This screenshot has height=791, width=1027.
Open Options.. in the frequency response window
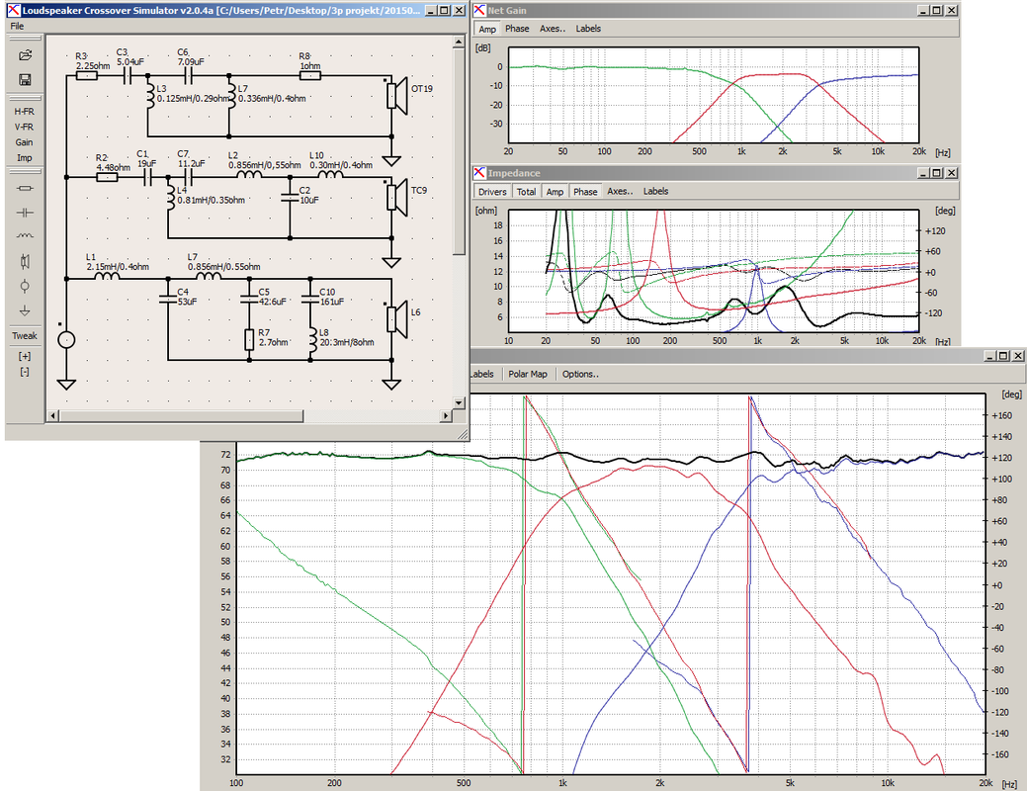[x=580, y=374]
